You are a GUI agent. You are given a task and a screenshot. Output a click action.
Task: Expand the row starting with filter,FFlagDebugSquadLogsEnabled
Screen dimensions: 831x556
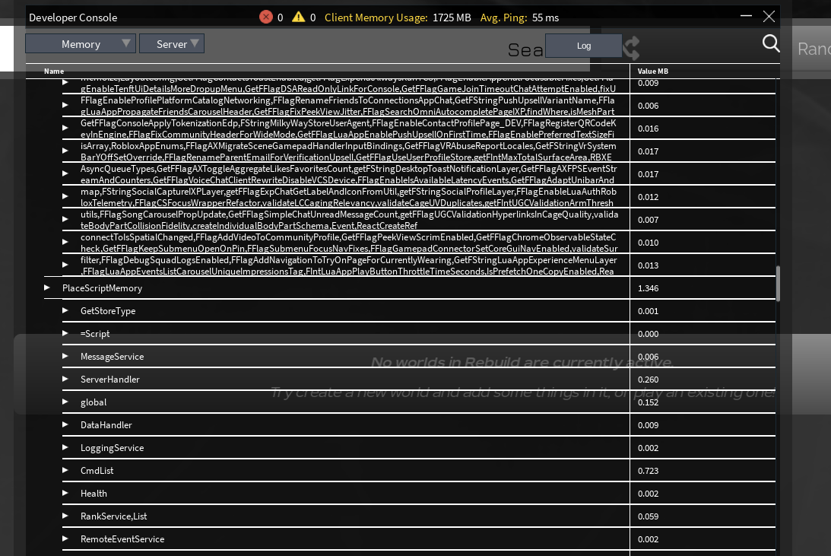pyautogui.click(x=65, y=265)
